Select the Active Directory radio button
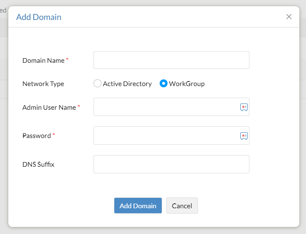Viewport: 306px width, 234px height. (98, 84)
